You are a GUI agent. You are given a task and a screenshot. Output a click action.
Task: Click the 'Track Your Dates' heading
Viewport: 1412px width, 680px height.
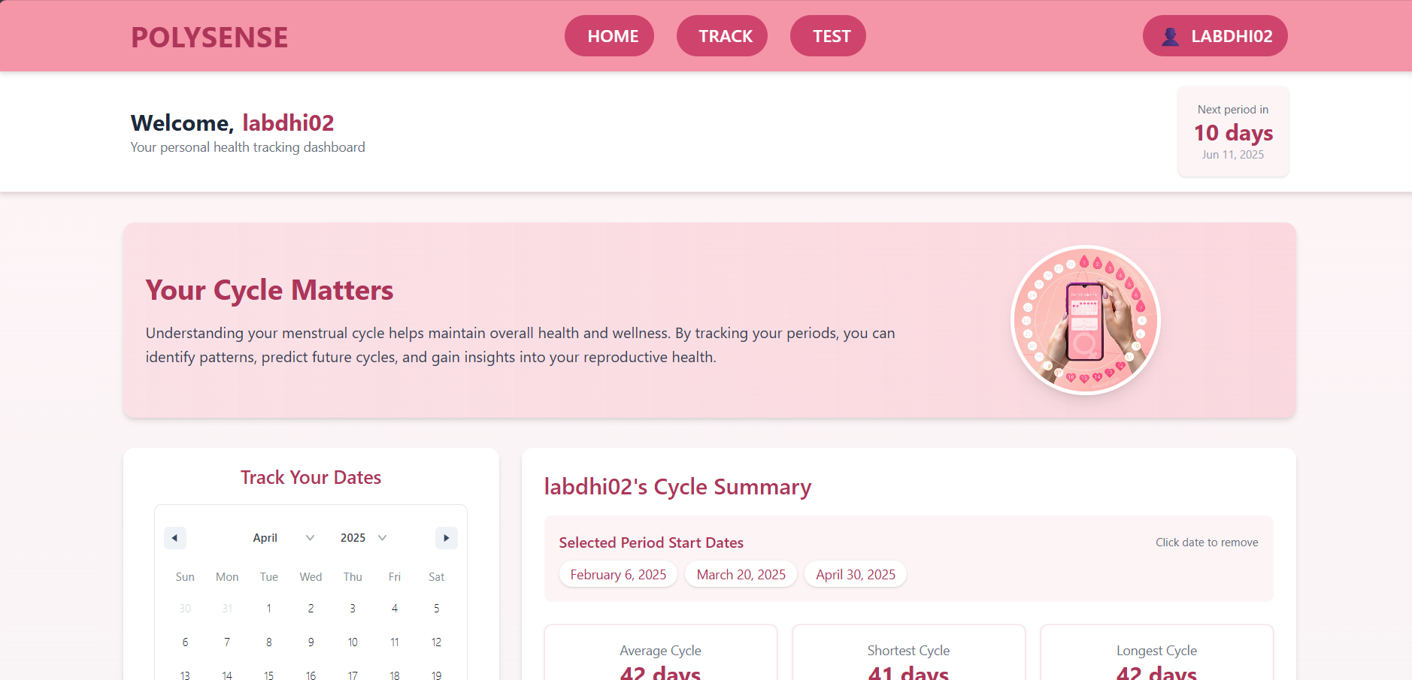pyautogui.click(x=311, y=478)
